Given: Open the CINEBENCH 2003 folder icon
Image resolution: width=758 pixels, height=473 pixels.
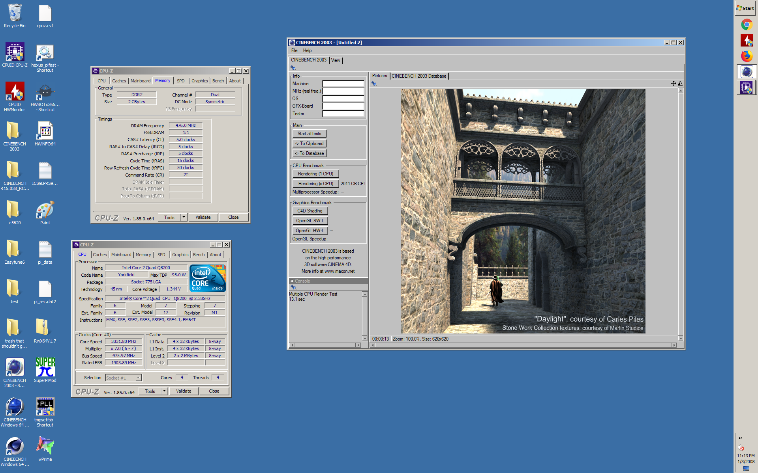Looking at the screenshot, I should [15, 136].
